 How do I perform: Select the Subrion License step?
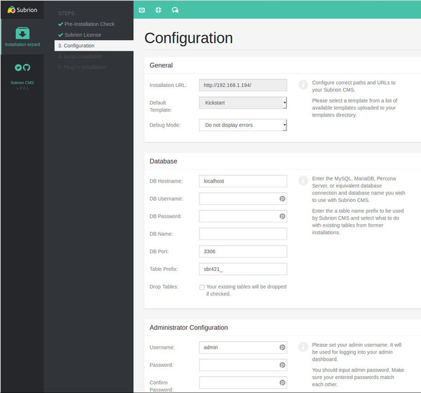(82, 34)
